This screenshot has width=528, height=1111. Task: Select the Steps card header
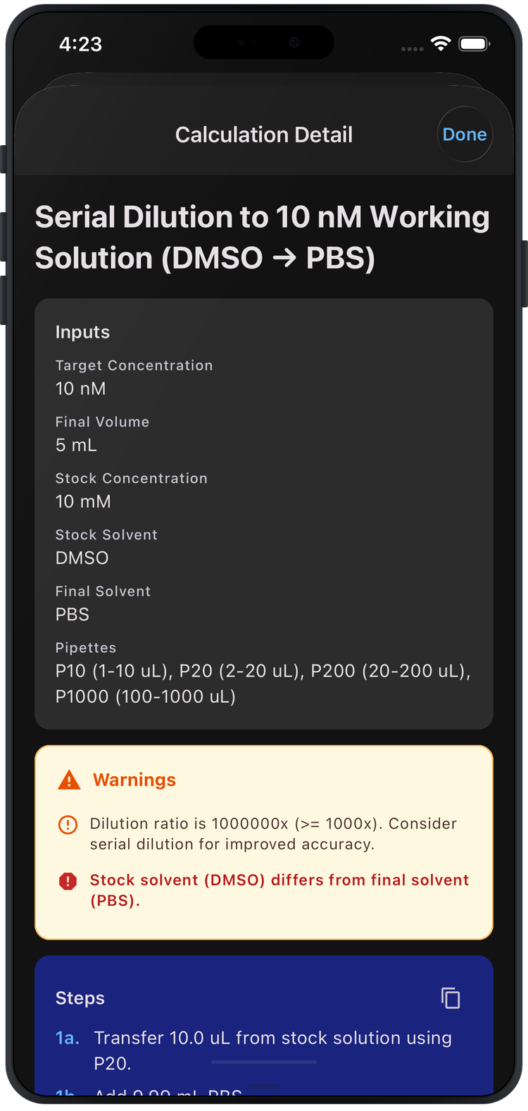80,998
